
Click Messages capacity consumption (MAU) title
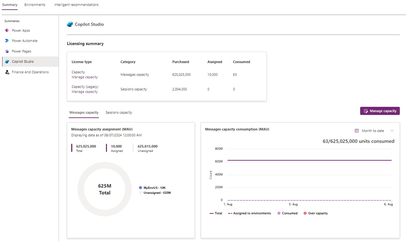pos(237,129)
